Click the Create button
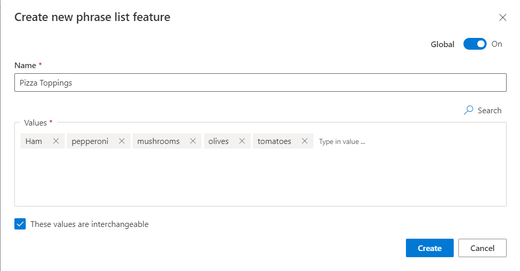Image resolution: width=520 pixels, height=271 pixels. click(430, 248)
